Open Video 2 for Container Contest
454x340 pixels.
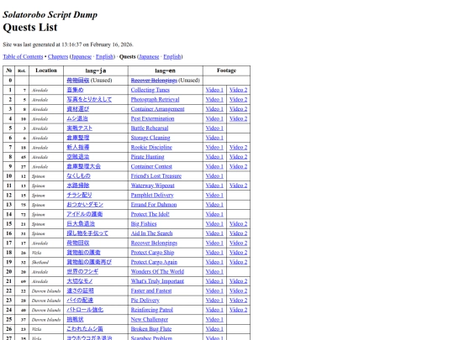[x=238, y=166]
